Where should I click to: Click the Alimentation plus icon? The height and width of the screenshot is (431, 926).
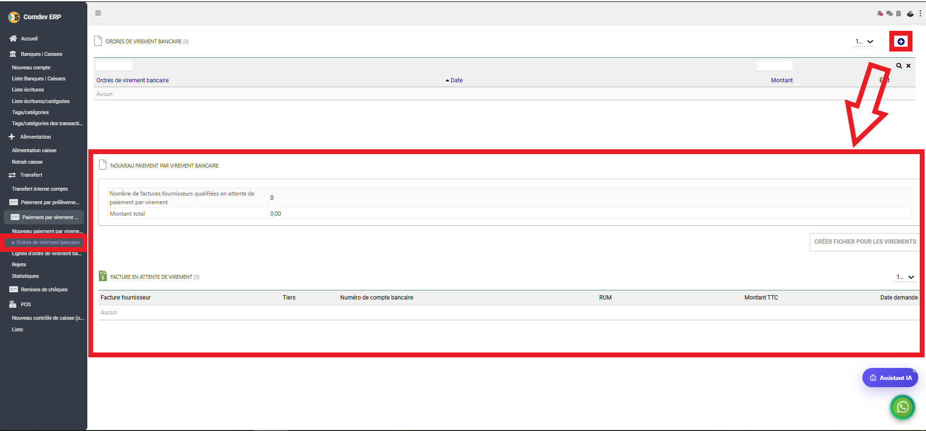click(12, 137)
